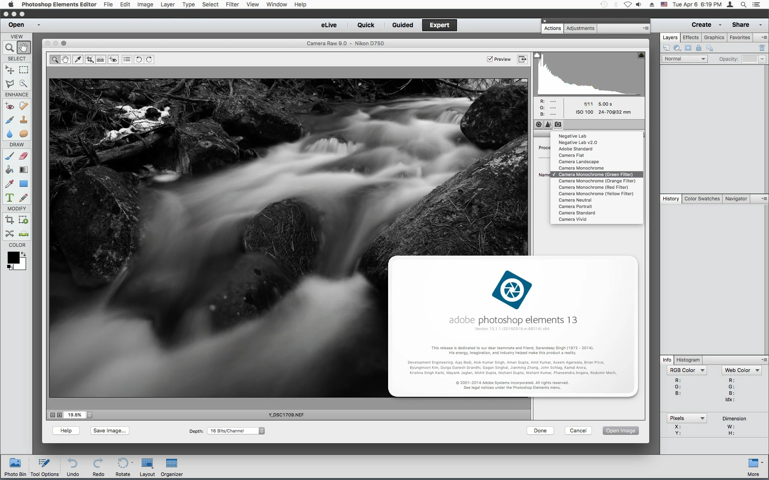Choose Camera Monochrome (Red Filter) profile
Screen dimensions: 769x480
[x=593, y=187]
